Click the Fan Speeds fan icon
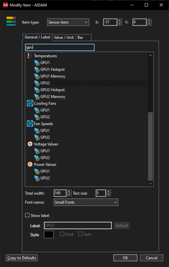The width and height of the screenshot is (169, 267). click(30, 124)
